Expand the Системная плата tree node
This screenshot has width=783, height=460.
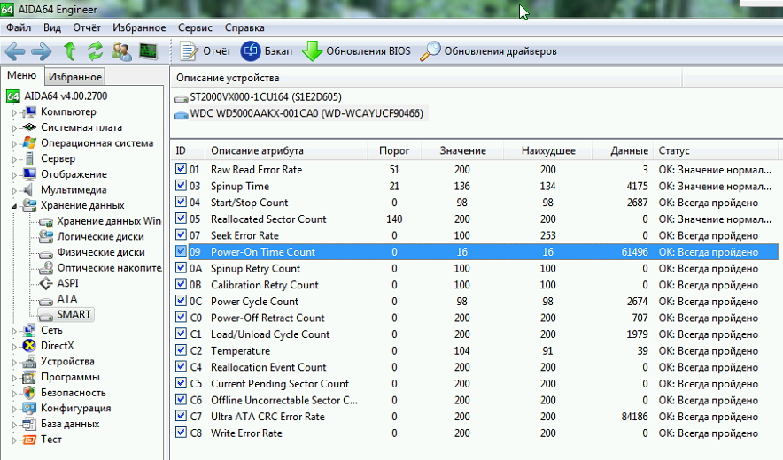tap(14, 127)
